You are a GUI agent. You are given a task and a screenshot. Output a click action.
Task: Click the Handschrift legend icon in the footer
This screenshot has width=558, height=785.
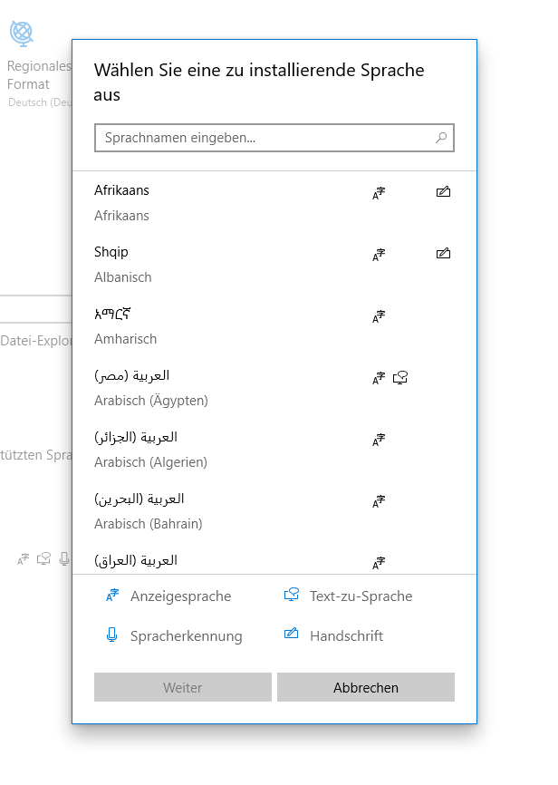click(292, 635)
